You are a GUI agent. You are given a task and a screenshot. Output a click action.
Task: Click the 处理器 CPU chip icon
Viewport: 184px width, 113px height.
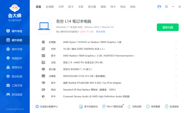click(x=43, y=42)
